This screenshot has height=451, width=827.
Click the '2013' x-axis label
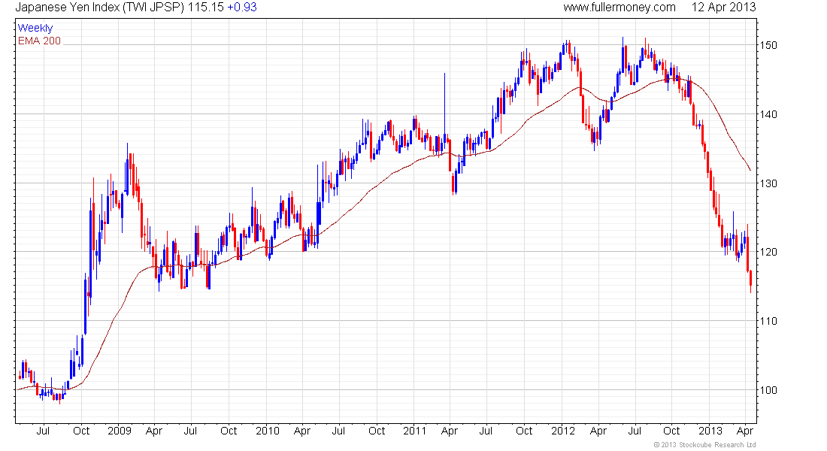[x=710, y=431]
